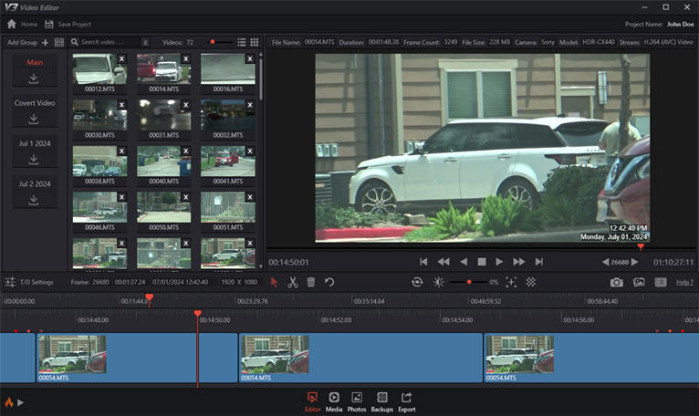Viewport: 699px width, 416px height.
Task: Click the download arrow under Covert Video
Action: pyautogui.click(x=34, y=119)
